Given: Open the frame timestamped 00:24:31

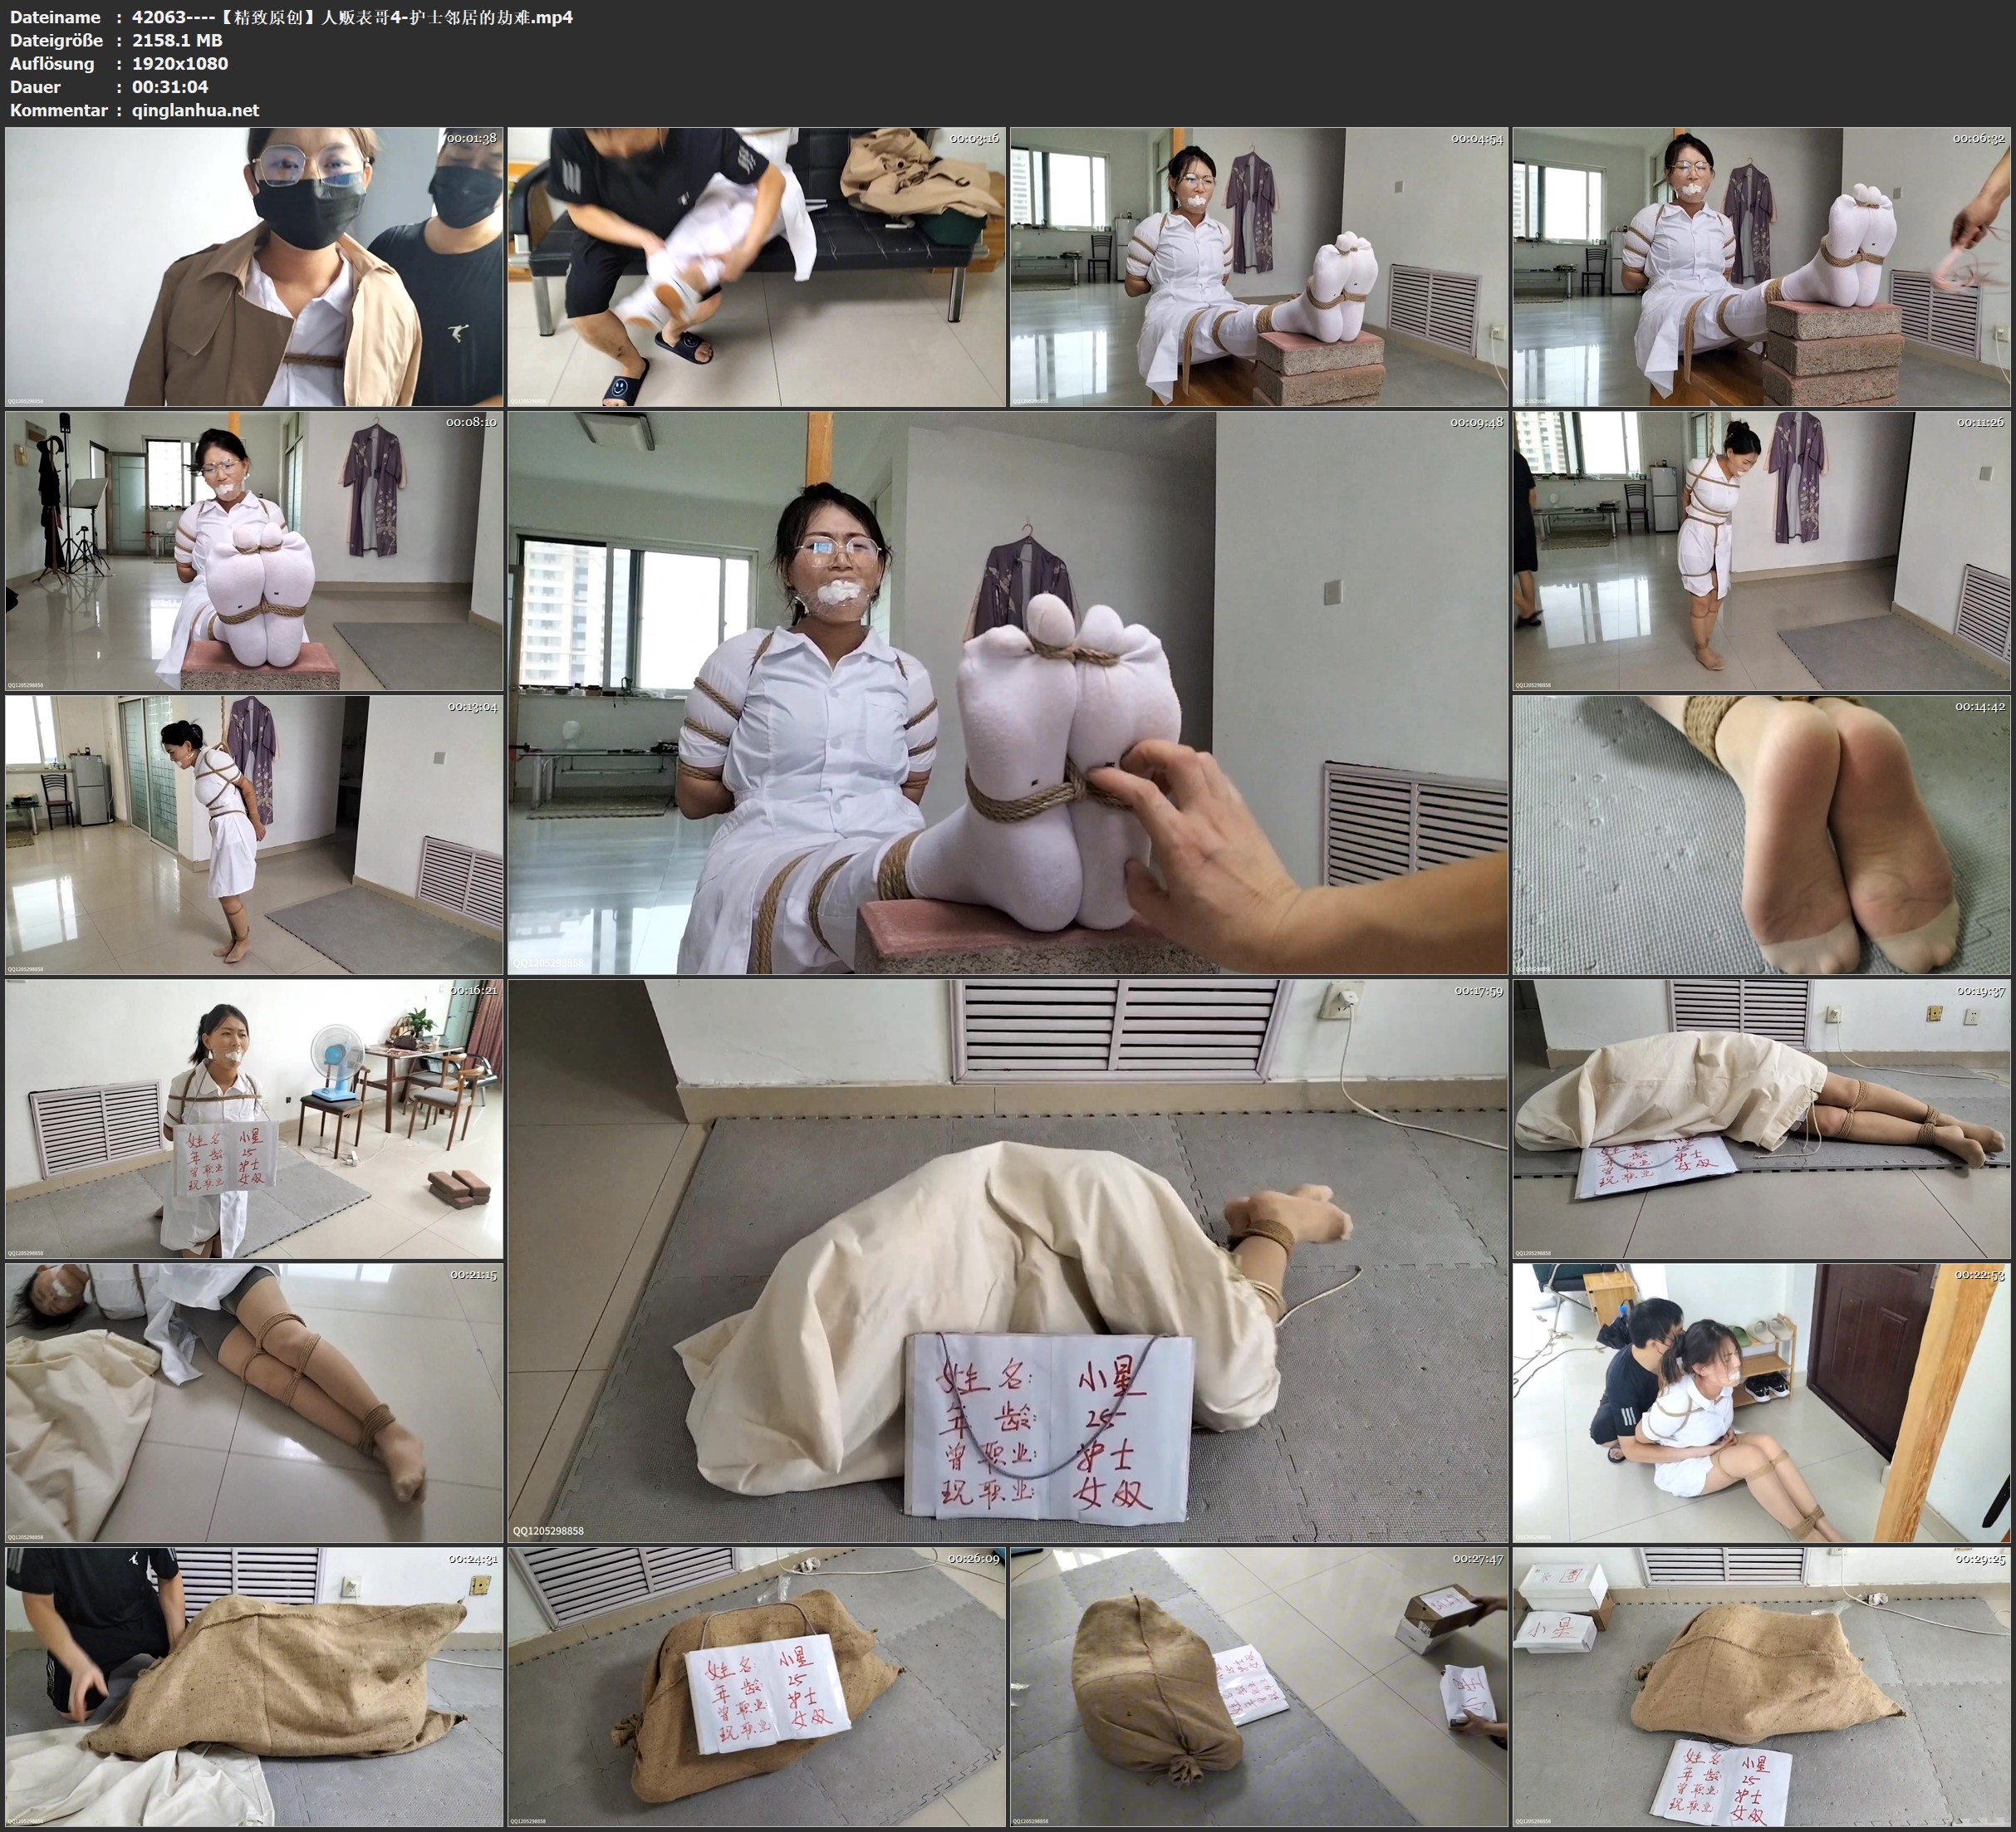Looking at the screenshot, I should point(254,1687).
